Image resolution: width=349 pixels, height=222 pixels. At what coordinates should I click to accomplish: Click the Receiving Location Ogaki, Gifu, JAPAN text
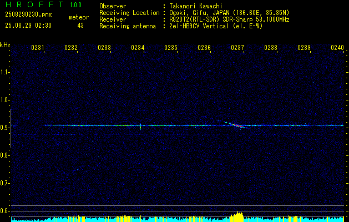point(229,13)
